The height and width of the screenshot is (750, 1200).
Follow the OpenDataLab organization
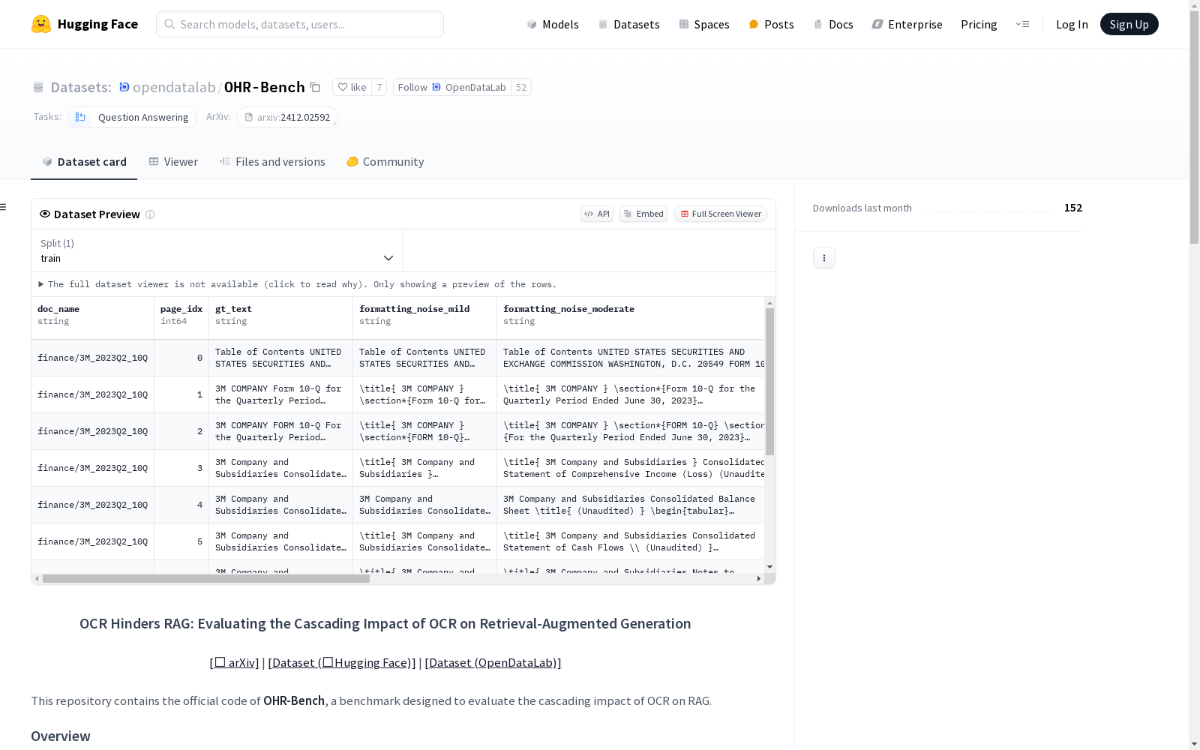pyautogui.click(x=452, y=87)
